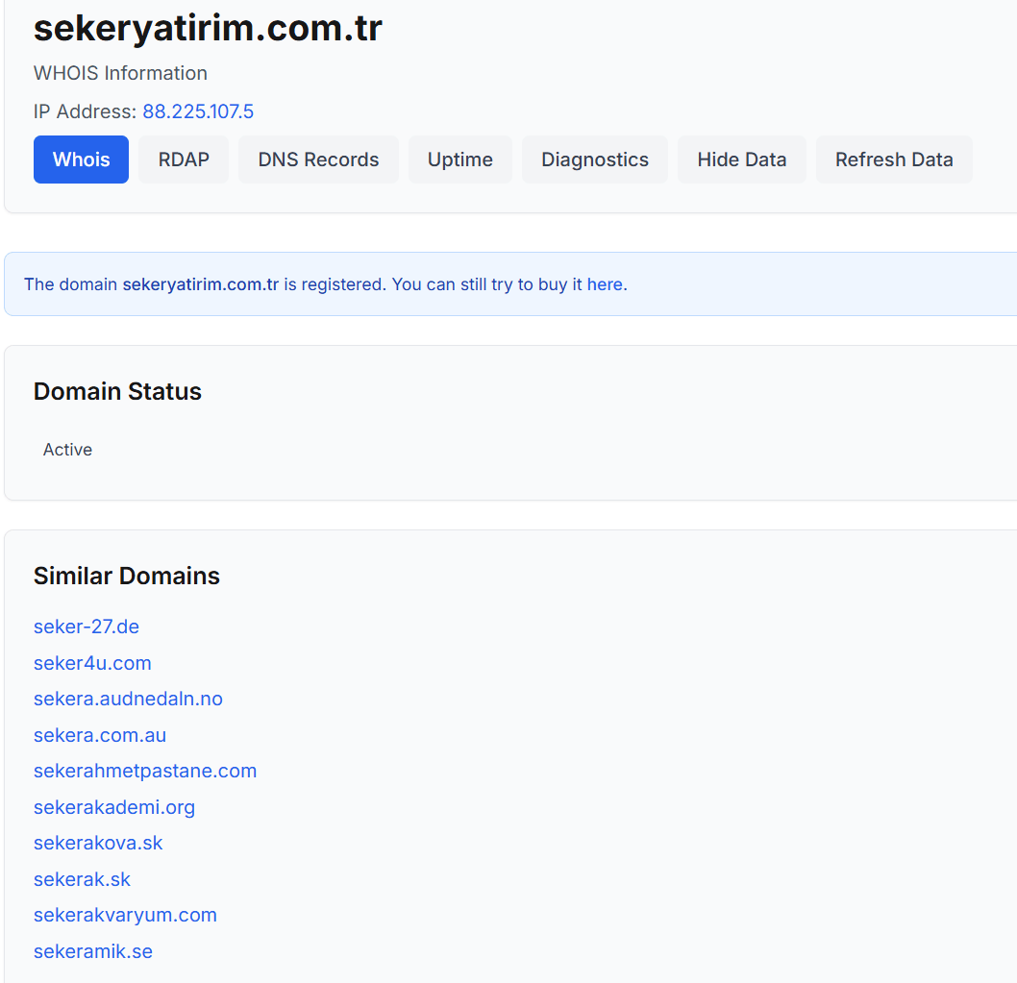Image resolution: width=1017 pixels, height=983 pixels.
Task: Open the sekerakova.sk link
Action: coord(98,843)
